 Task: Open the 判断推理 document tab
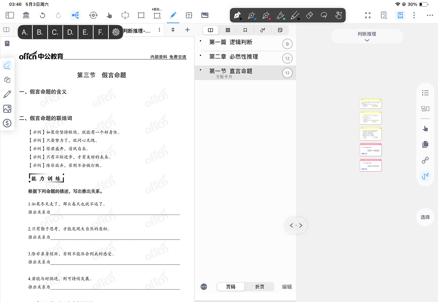coord(137,31)
